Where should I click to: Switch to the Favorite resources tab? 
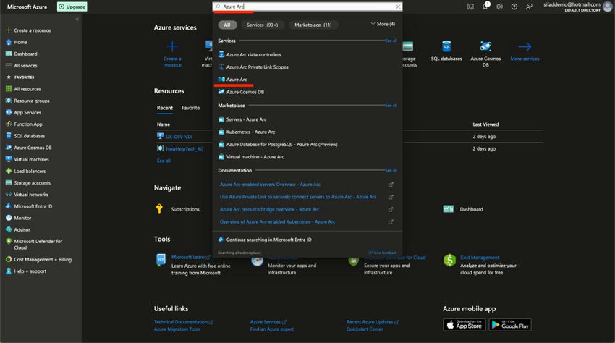(190, 108)
